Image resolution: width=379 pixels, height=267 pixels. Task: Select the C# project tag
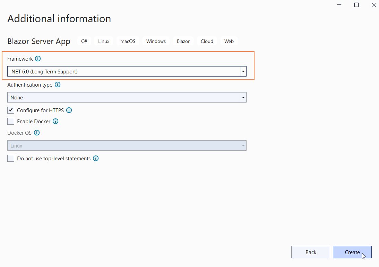click(84, 41)
